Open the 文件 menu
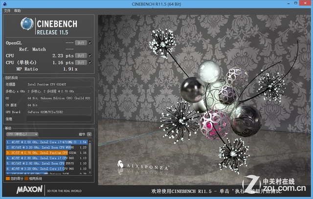313x199 pixels. click(x=7, y=11)
